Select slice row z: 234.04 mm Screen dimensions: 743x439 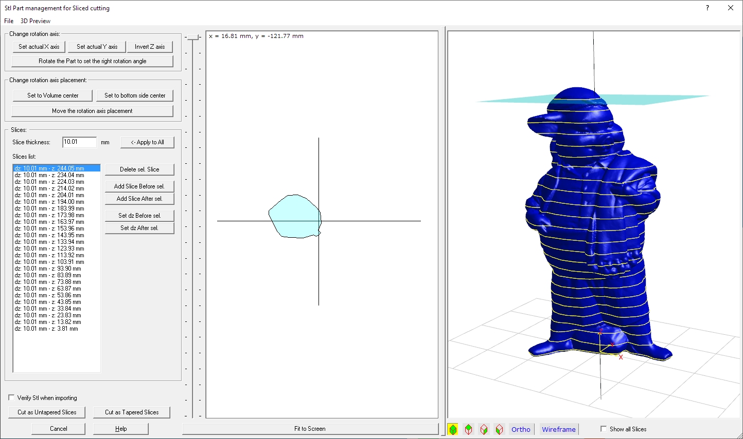click(57, 175)
